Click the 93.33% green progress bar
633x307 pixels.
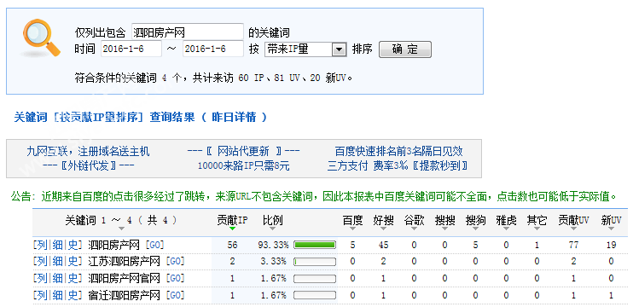[315, 245]
